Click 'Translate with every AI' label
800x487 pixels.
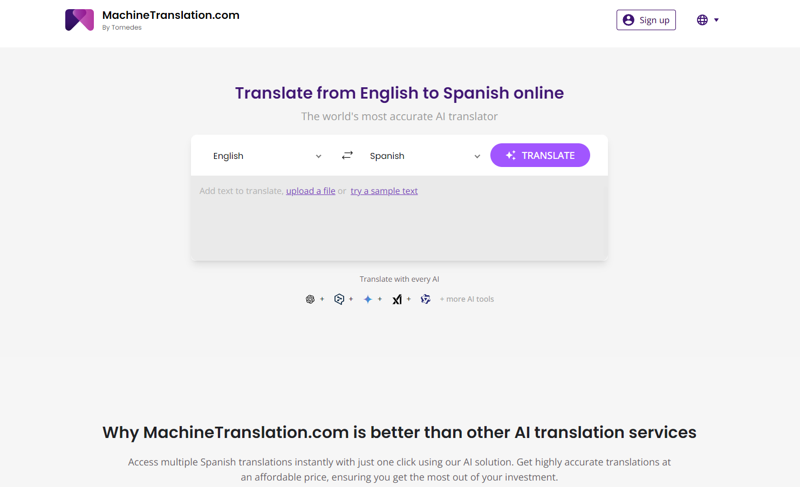coord(399,279)
